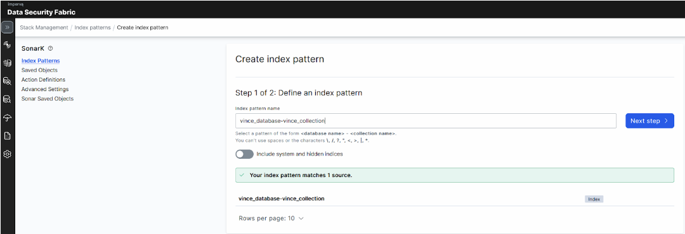The image size is (685, 234).
Task: Click the Index pattern name field
Action: [426, 121]
